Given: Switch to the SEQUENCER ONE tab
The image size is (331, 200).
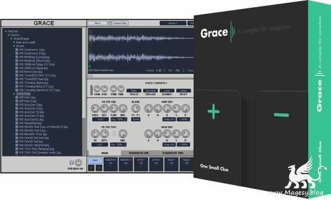Looking at the screenshot, I should (138, 153).
